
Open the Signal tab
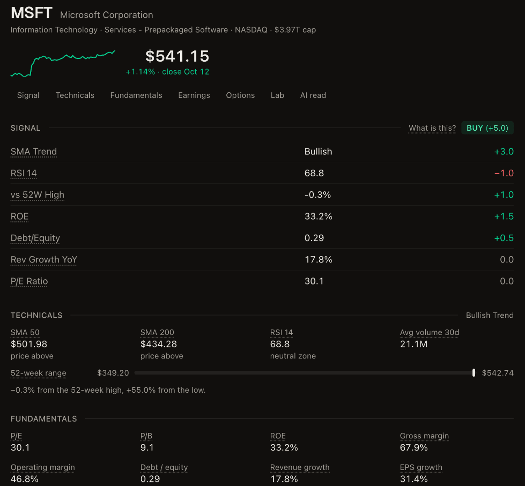(x=28, y=96)
